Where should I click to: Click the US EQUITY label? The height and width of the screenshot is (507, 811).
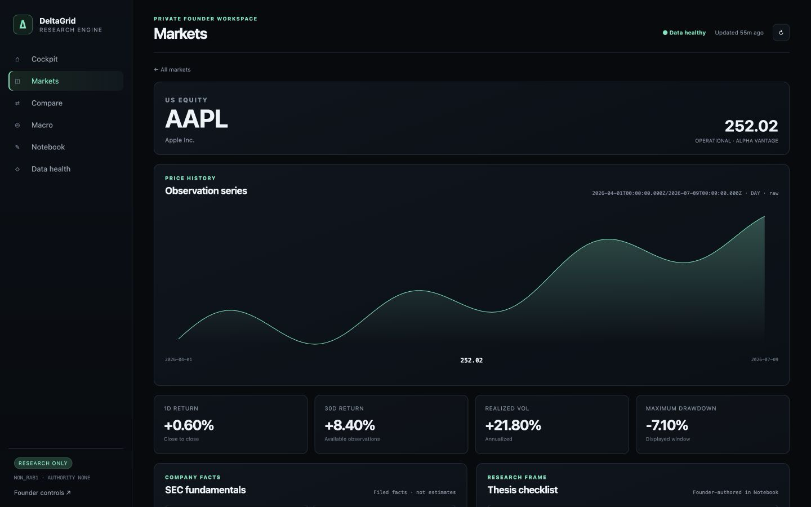186,100
